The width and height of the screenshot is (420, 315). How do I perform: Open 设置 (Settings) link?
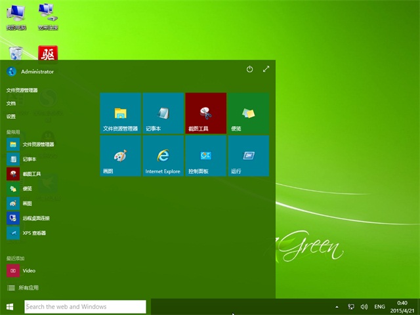[x=11, y=116]
